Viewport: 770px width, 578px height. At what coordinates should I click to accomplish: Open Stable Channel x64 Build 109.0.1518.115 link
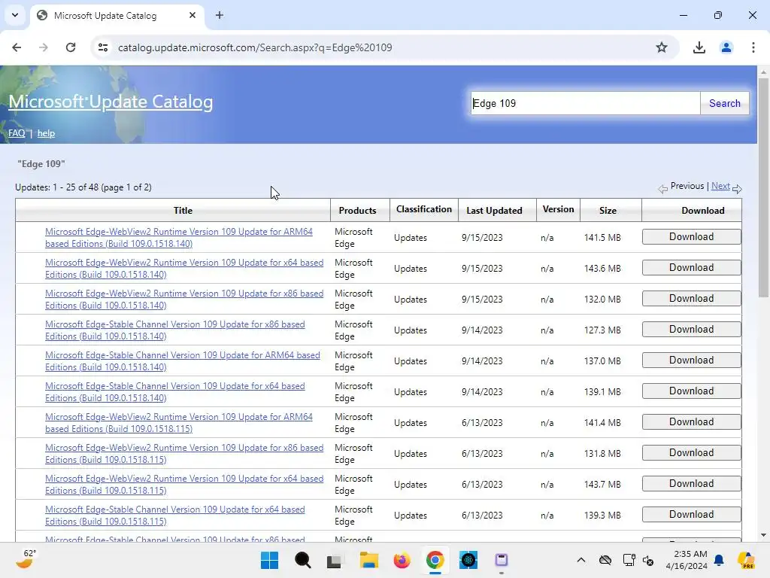click(x=174, y=515)
